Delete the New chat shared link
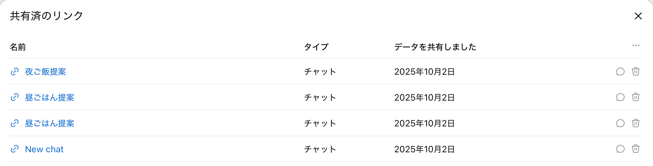This screenshot has width=653, height=166. pos(635,149)
